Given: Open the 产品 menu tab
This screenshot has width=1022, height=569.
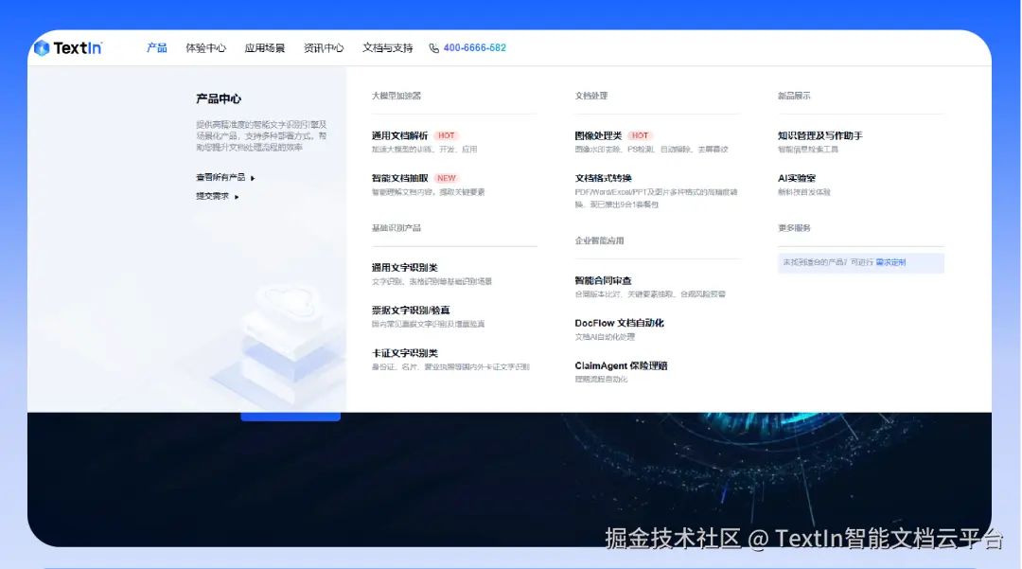Looking at the screenshot, I should 156,47.
